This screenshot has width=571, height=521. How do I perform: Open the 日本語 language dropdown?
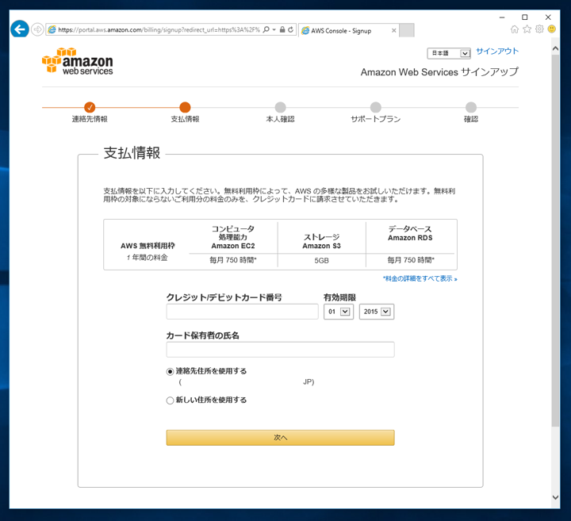tap(449, 53)
